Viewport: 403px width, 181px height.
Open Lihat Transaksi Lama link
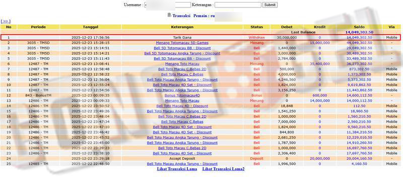(177, 169)
